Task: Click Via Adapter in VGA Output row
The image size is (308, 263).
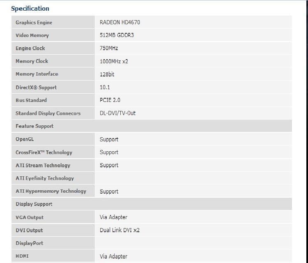Action: coord(113,217)
